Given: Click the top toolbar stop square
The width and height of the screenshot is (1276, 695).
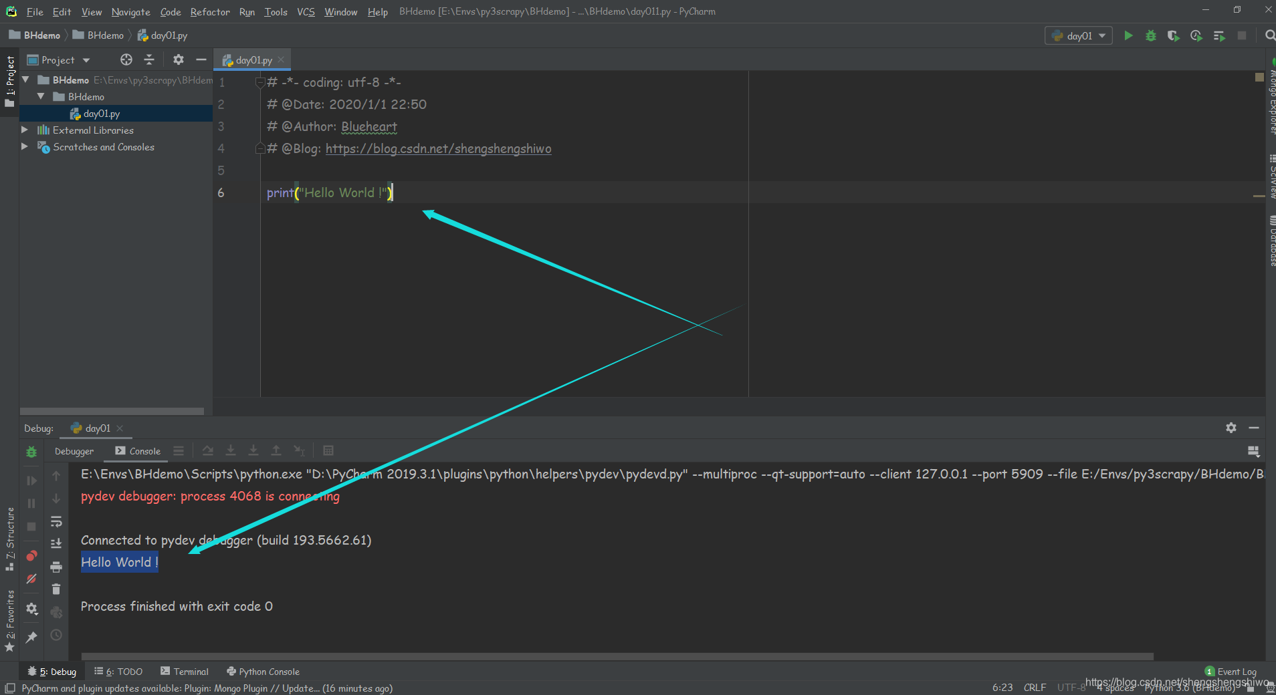Looking at the screenshot, I should (x=1242, y=35).
